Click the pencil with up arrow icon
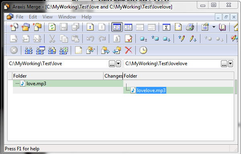241x154 pixels. (182, 39)
